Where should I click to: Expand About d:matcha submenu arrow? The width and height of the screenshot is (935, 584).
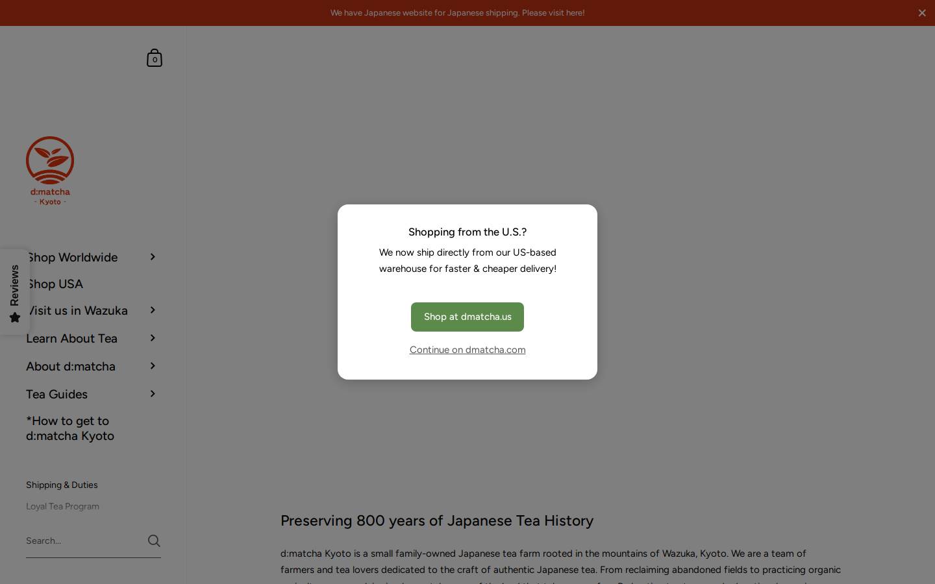[153, 366]
